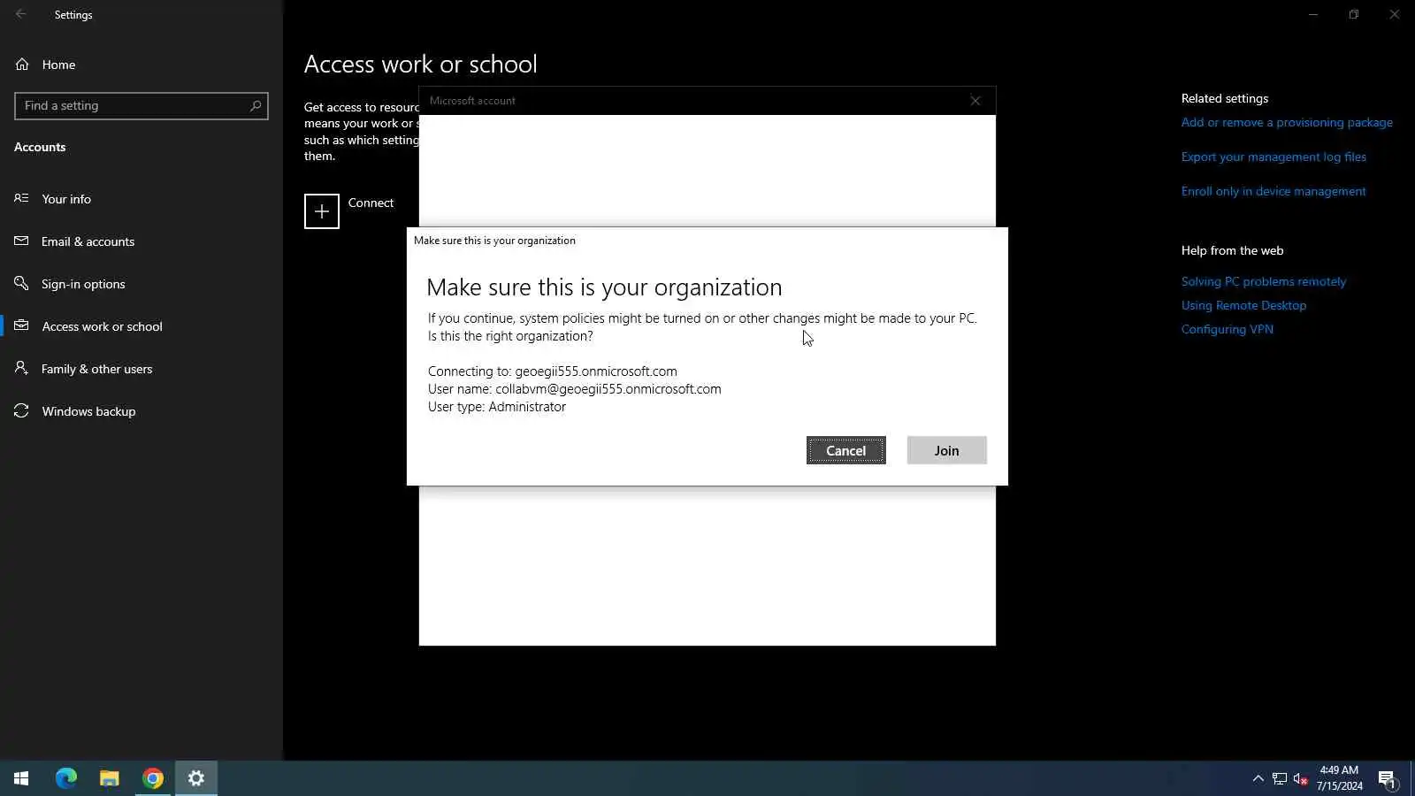Click the Email & accounts envelope icon
This screenshot has width=1415, height=796.
[x=21, y=241]
